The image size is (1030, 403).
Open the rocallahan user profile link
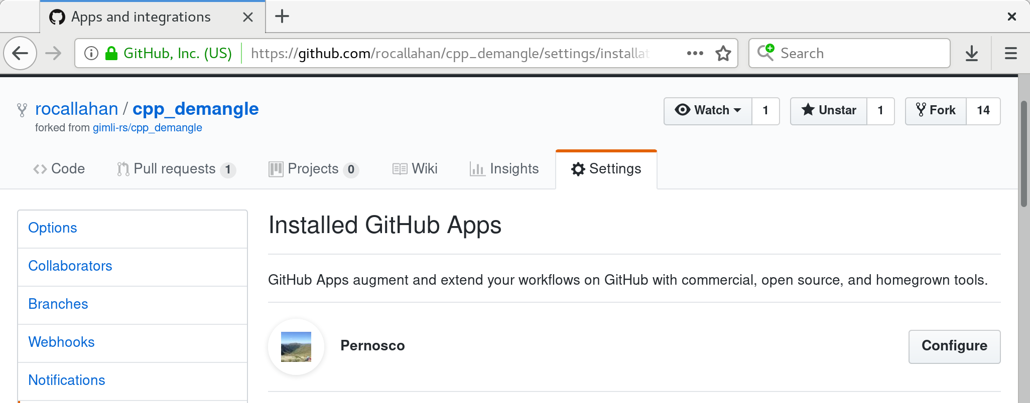click(76, 109)
